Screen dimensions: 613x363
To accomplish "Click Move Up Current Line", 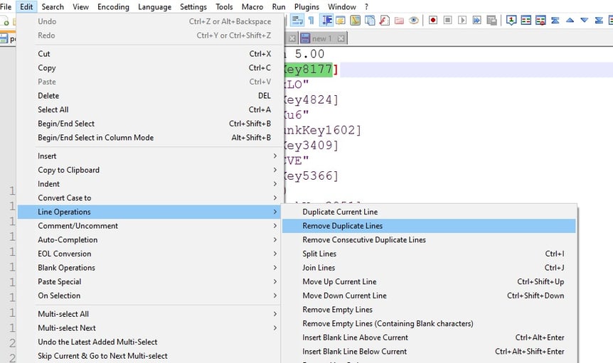I will (x=429, y=282).
